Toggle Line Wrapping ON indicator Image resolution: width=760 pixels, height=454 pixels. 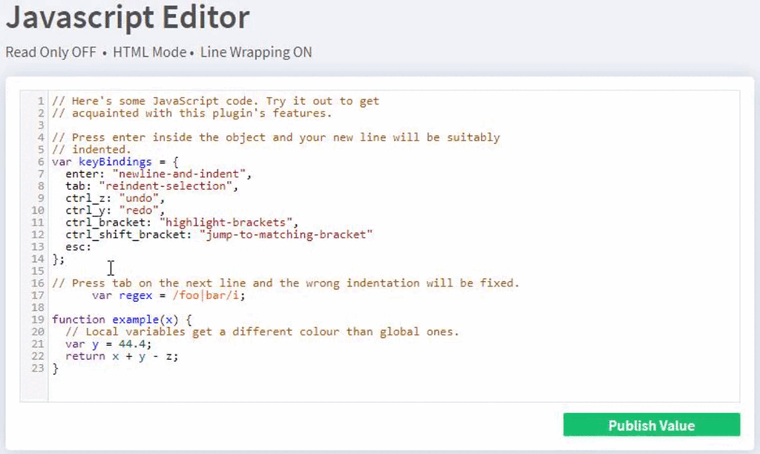(256, 52)
